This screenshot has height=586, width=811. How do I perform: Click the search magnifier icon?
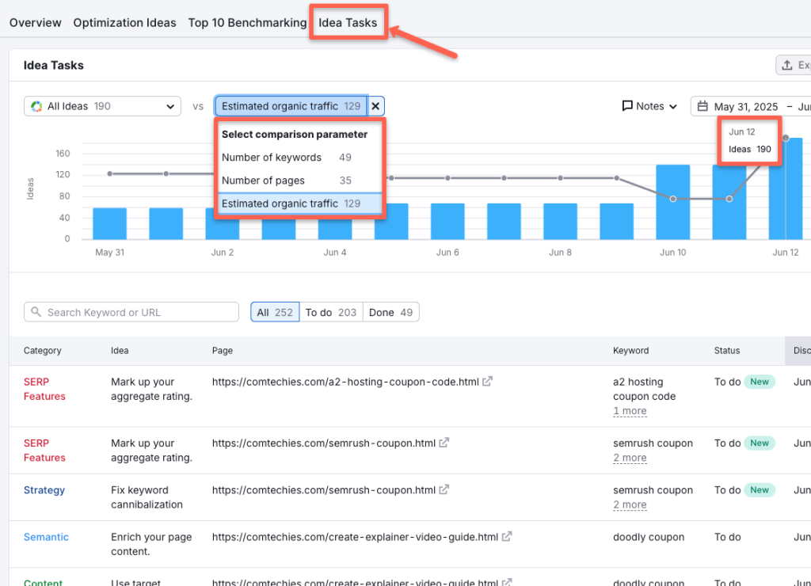tap(36, 311)
